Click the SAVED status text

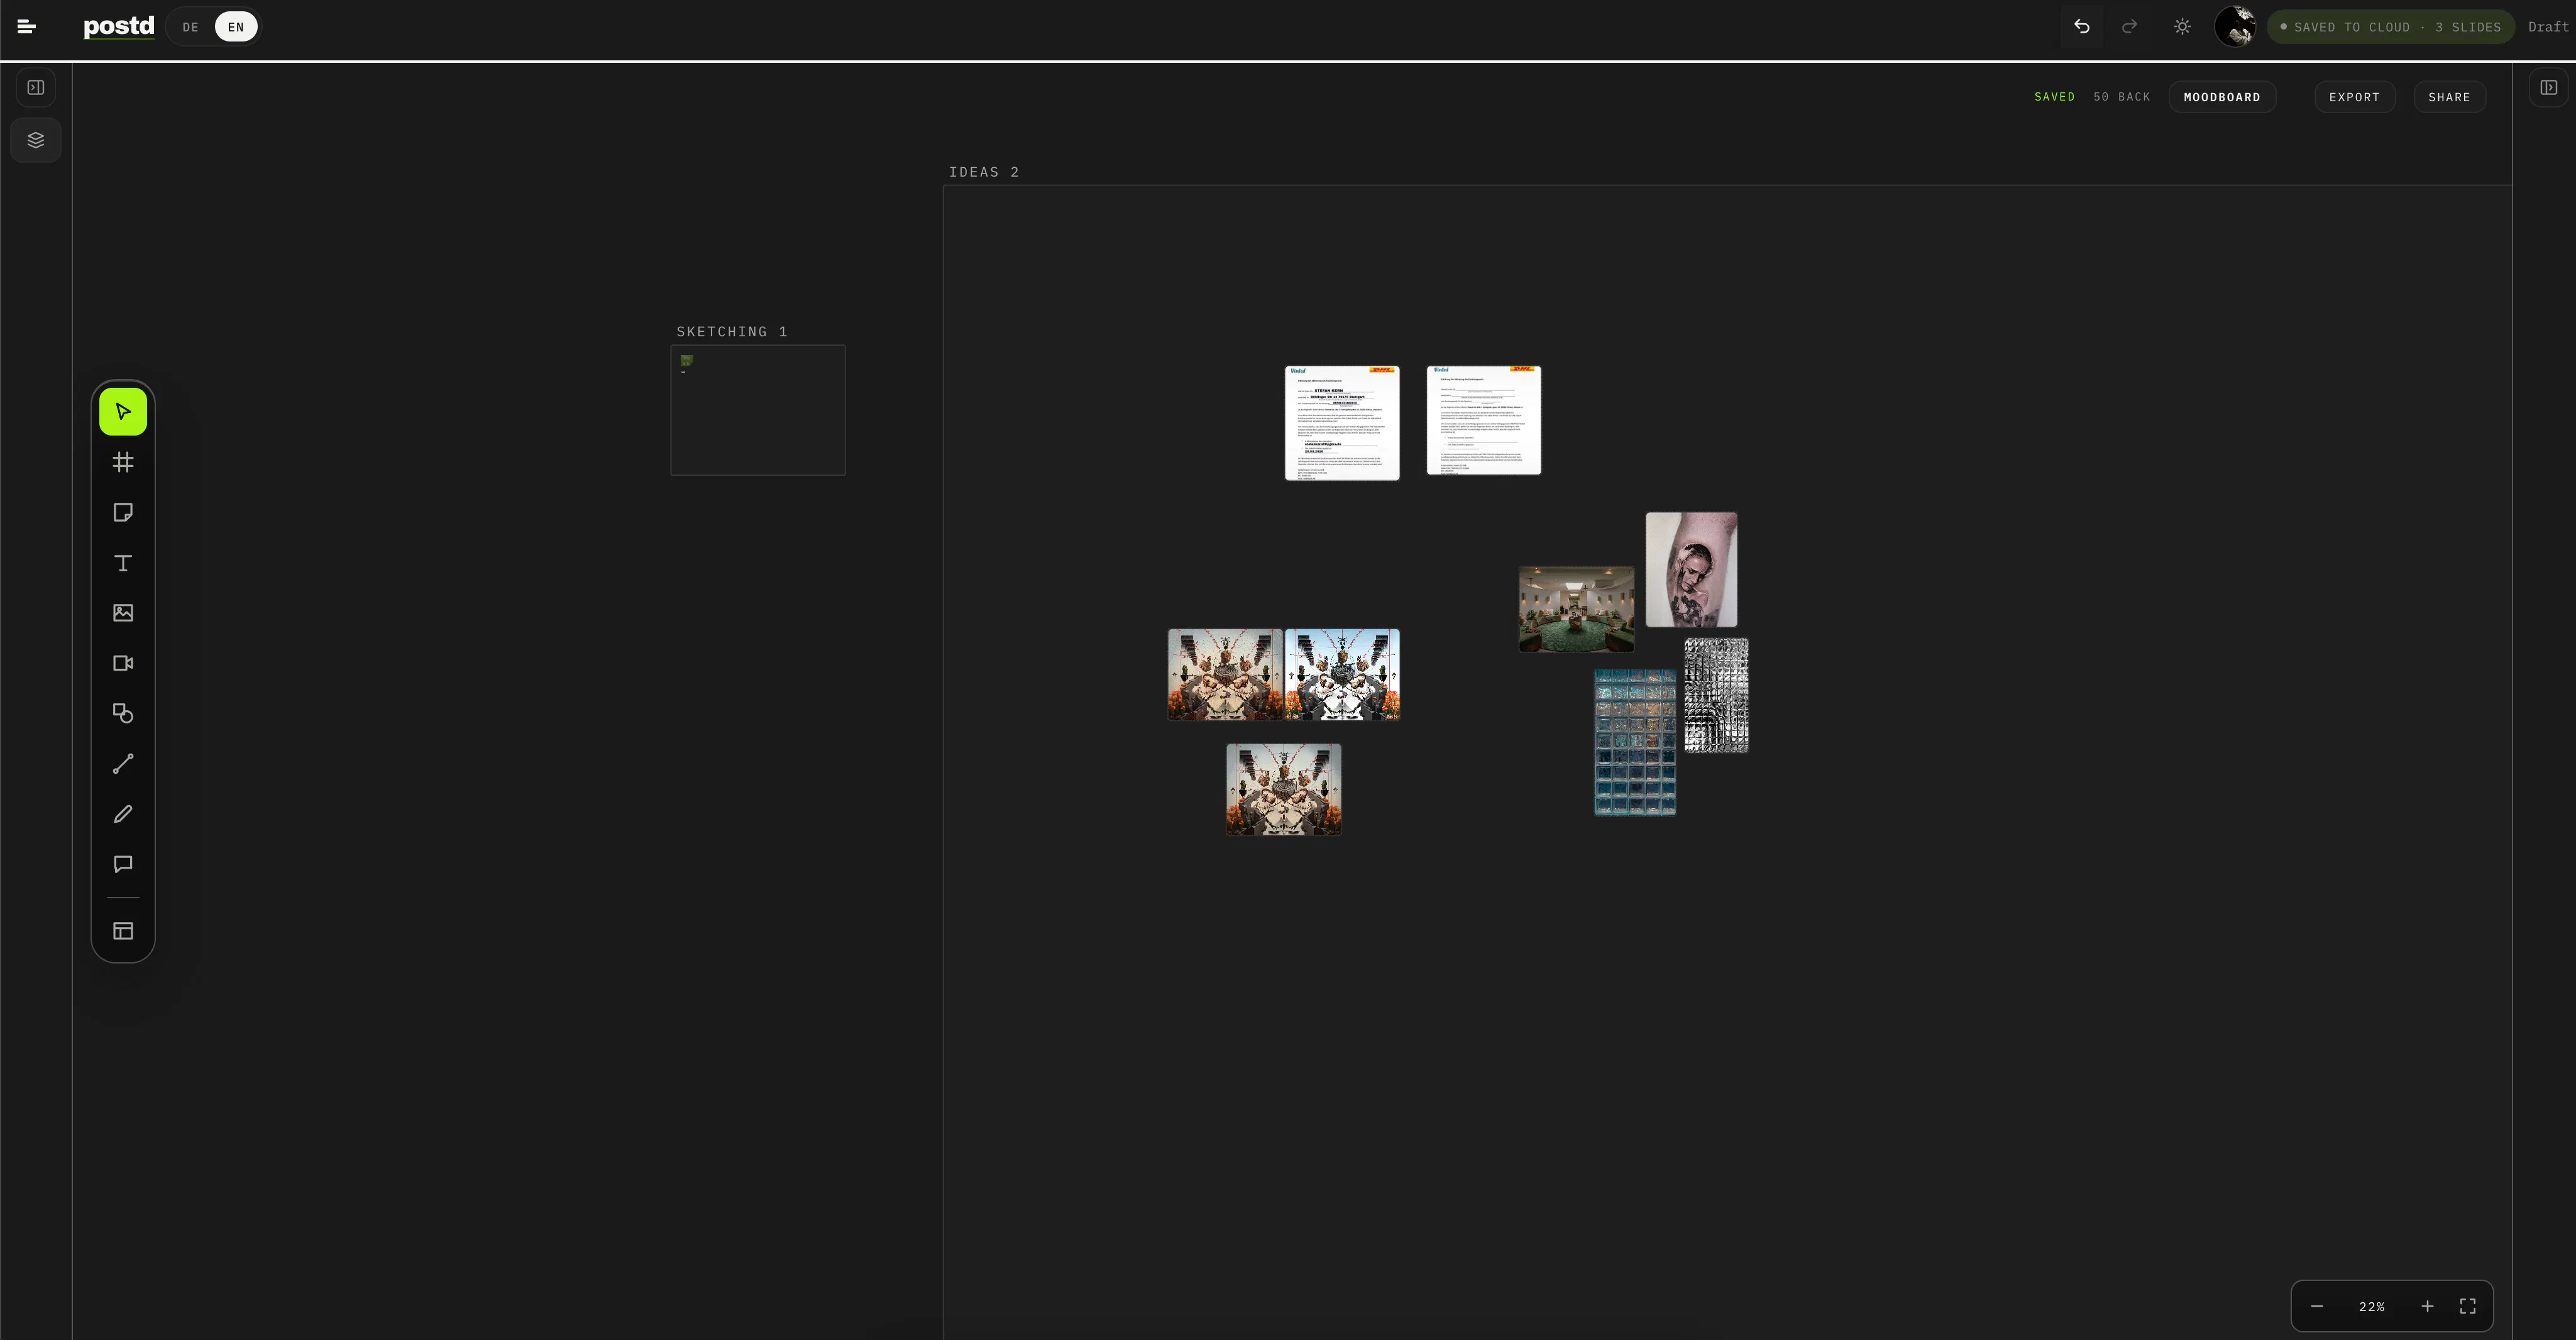2054,97
